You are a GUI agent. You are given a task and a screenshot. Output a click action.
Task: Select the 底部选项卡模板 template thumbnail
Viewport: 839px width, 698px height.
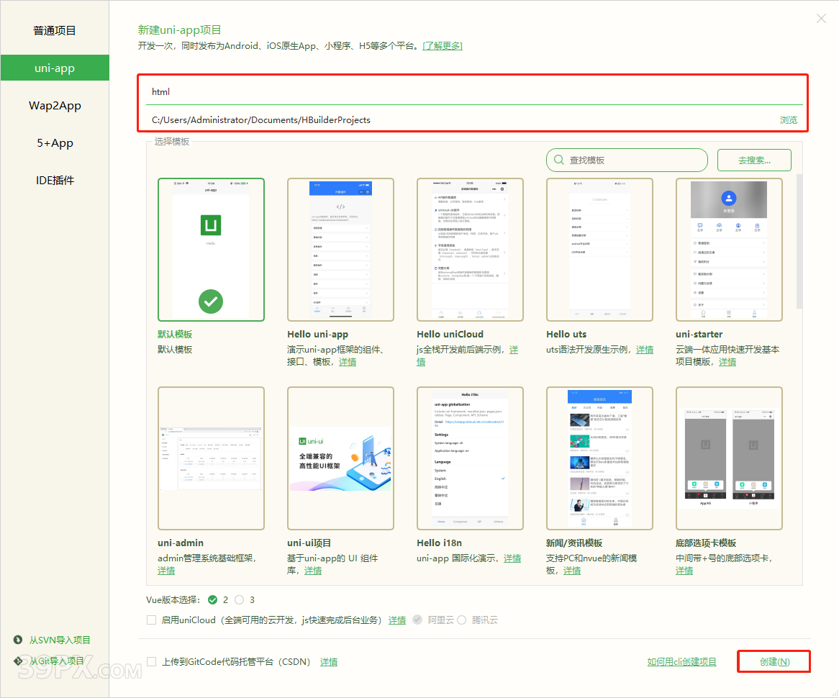pos(729,458)
